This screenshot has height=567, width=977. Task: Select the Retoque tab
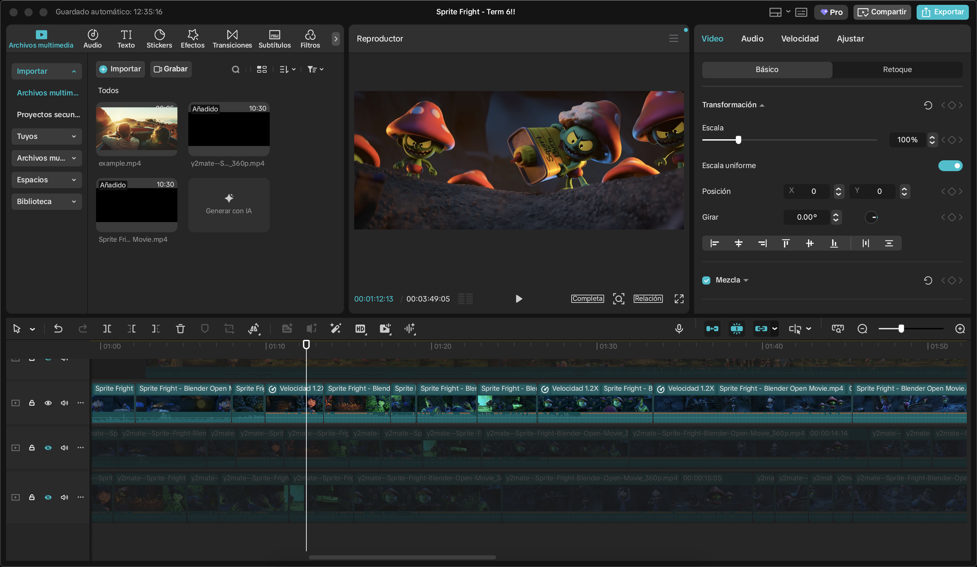pyautogui.click(x=897, y=70)
